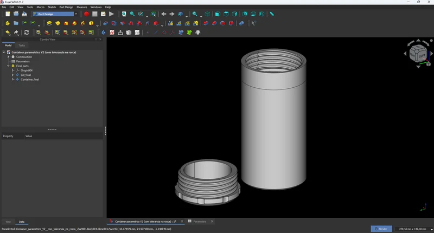
Task: Click the navigate back arrow icon
Action: 164,14
